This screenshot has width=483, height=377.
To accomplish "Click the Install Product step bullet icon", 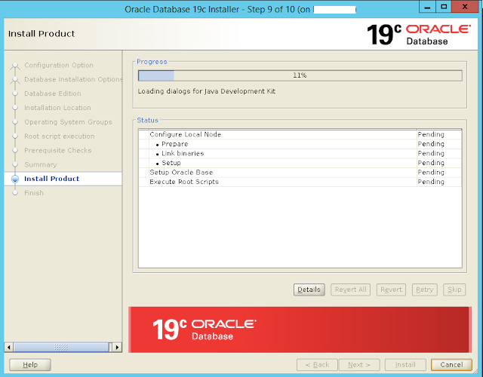I will [15, 179].
